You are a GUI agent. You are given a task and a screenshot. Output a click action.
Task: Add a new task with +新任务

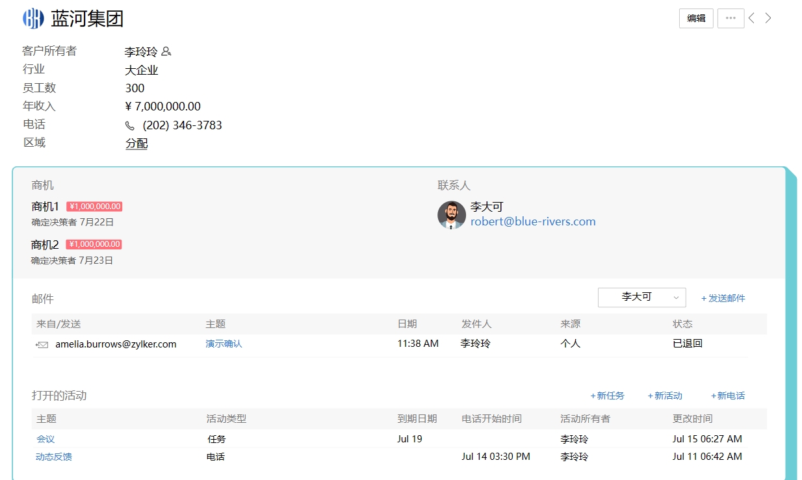point(607,396)
